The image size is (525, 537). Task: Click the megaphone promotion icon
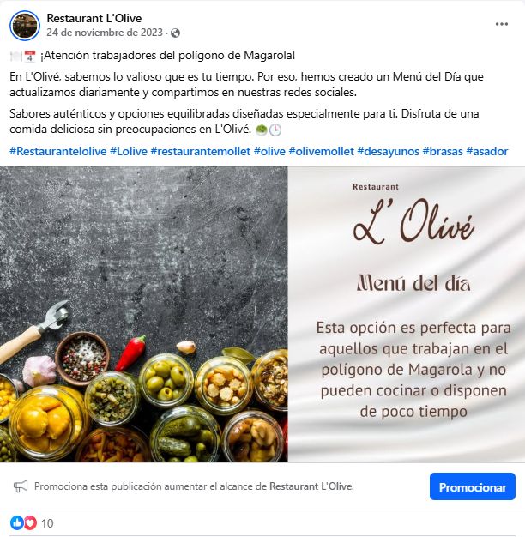[21, 486]
